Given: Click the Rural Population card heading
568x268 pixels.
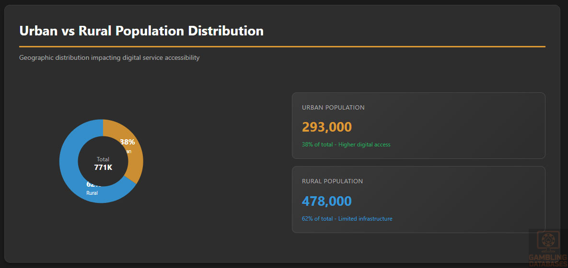Looking at the screenshot, I should coord(332,181).
